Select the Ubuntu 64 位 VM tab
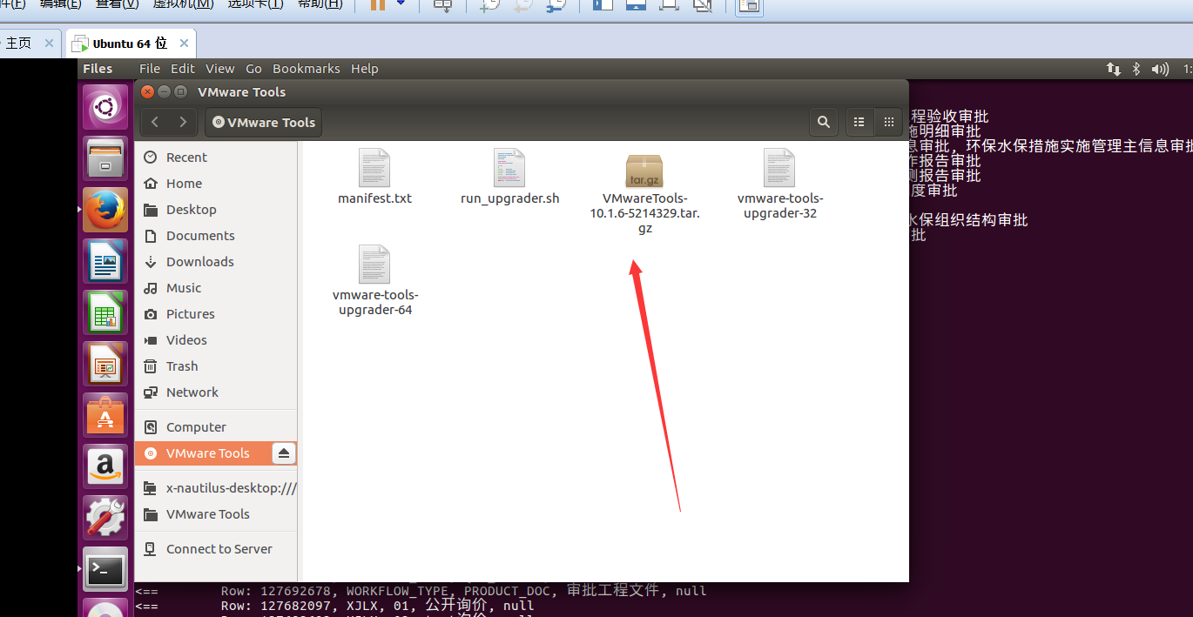 (130, 44)
